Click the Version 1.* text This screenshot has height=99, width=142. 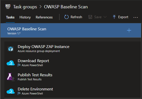point(14,33)
